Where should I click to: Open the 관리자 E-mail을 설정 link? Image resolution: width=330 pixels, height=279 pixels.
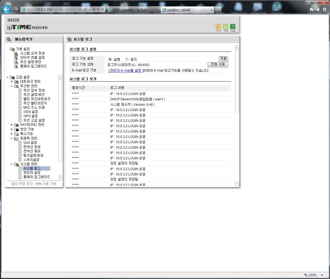(x=126, y=71)
